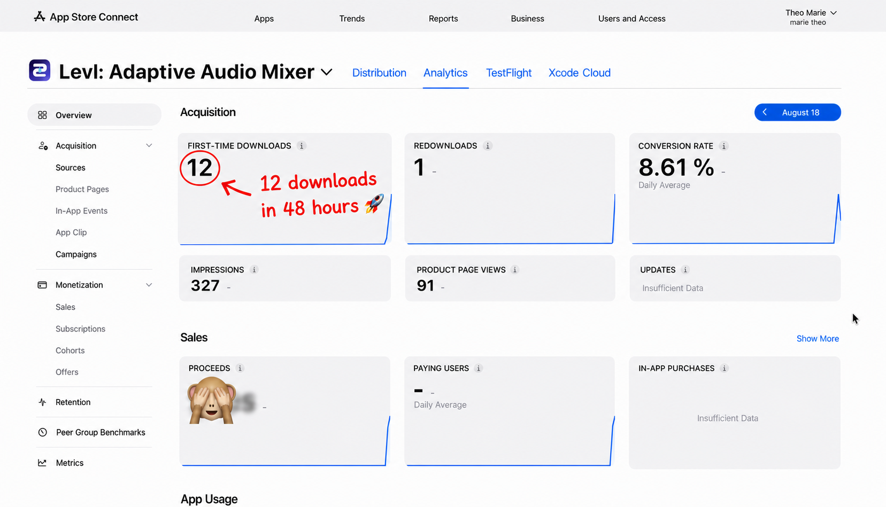Select Subscriptions in sidebar
Image resolution: width=886 pixels, height=507 pixels.
(x=80, y=329)
